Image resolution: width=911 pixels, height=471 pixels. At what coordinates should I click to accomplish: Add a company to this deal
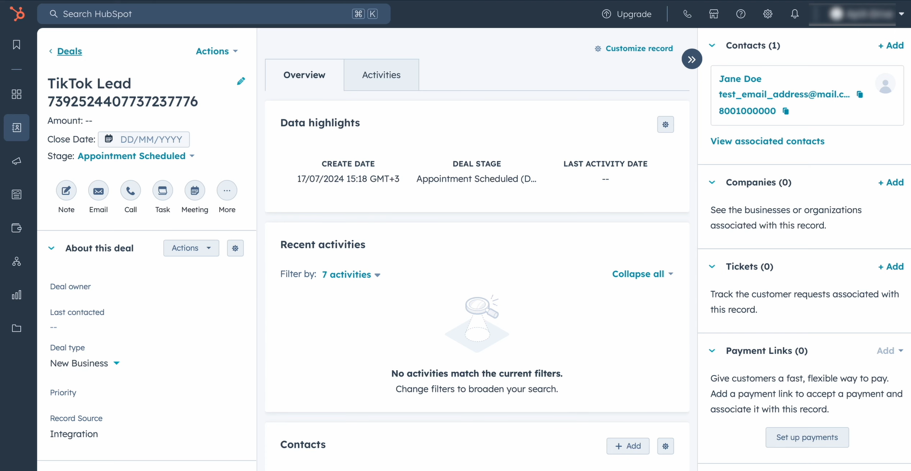pos(891,182)
